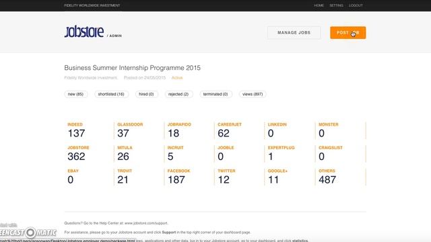This screenshot has height=242, width=431.
Task: Click Fidelity Worldwide Investment header text
Action: [92, 5]
